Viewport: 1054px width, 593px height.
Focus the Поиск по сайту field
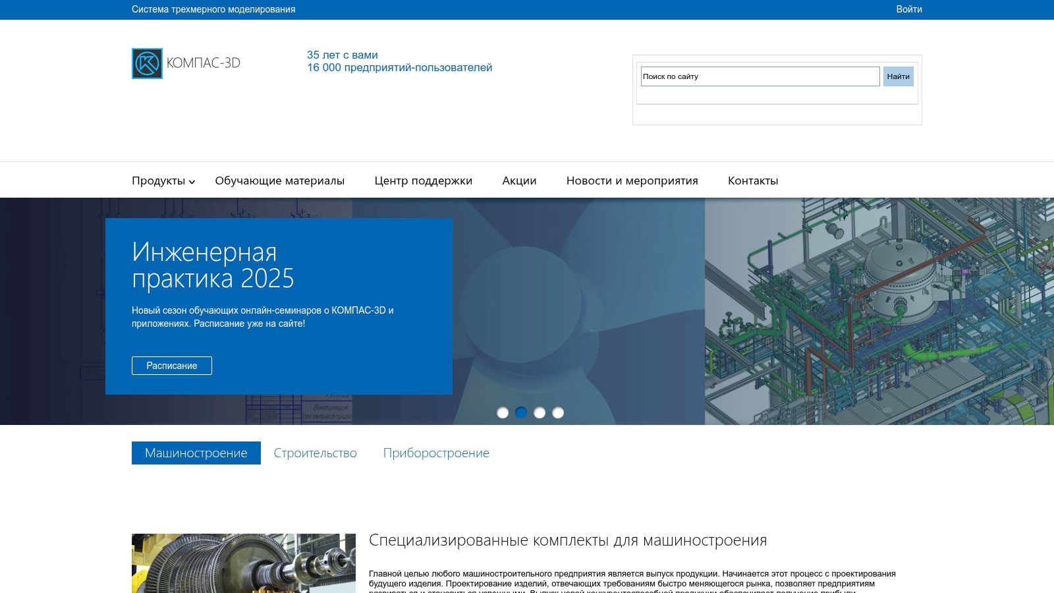pos(760,76)
